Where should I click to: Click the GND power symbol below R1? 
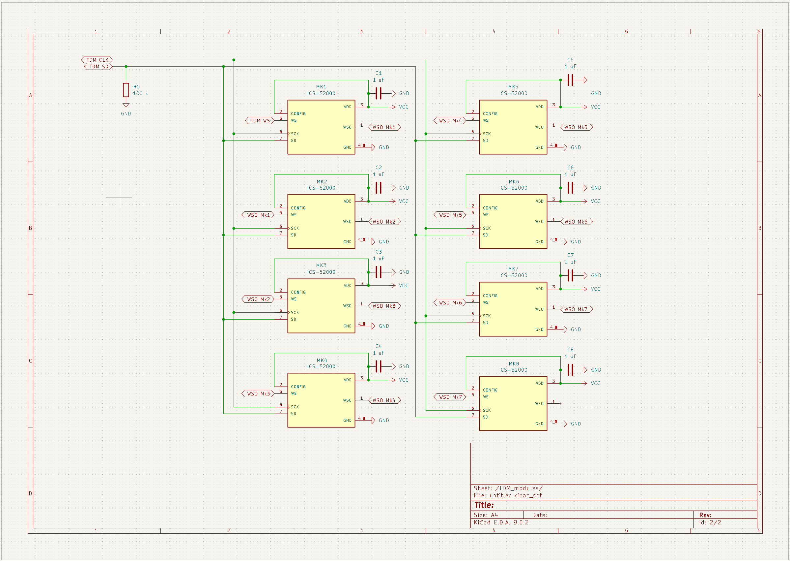pyautogui.click(x=126, y=105)
